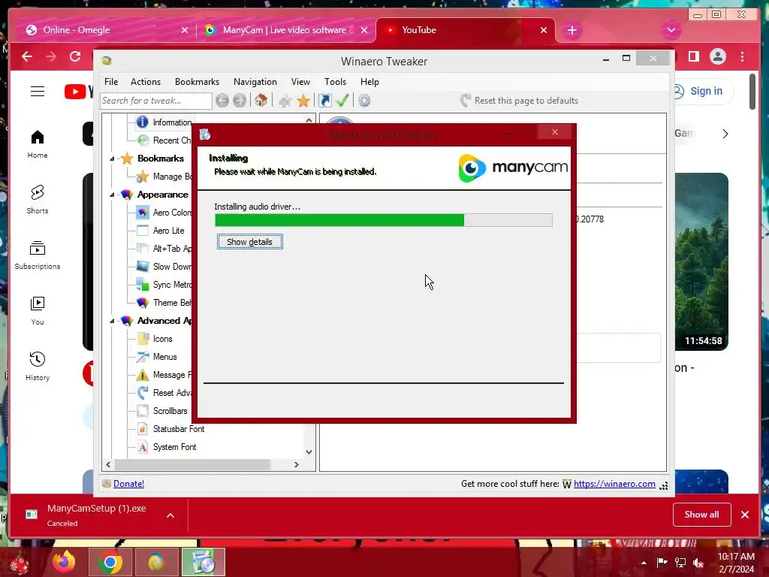The width and height of the screenshot is (769, 577).
Task: Select Recent Changes tree item icon
Action: pyautogui.click(x=143, y=140)
